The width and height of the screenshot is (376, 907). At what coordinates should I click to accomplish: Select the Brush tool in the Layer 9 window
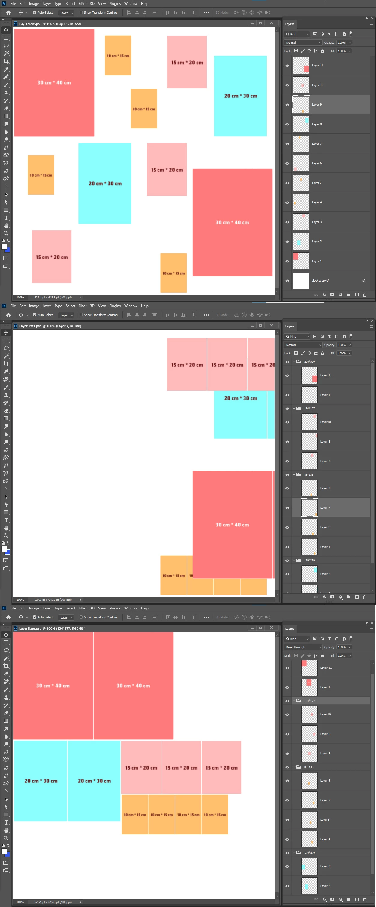(x=6, y=85)
